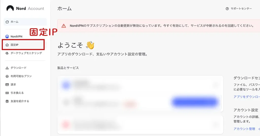
Task: Click the blurred blue action button
Action: [x=195, y=102]
